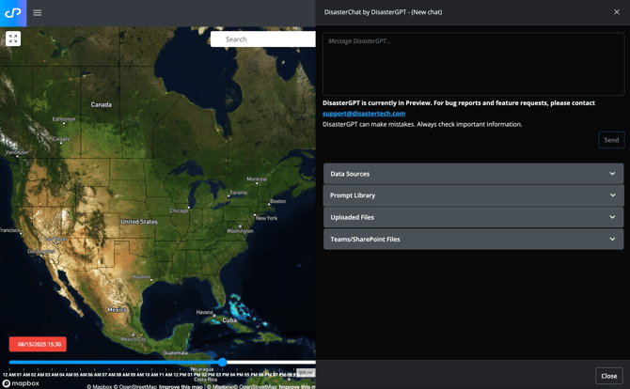This screenshot has height=389, width=630.
Task: Click the Mexico map label
Action: (117, 310)
